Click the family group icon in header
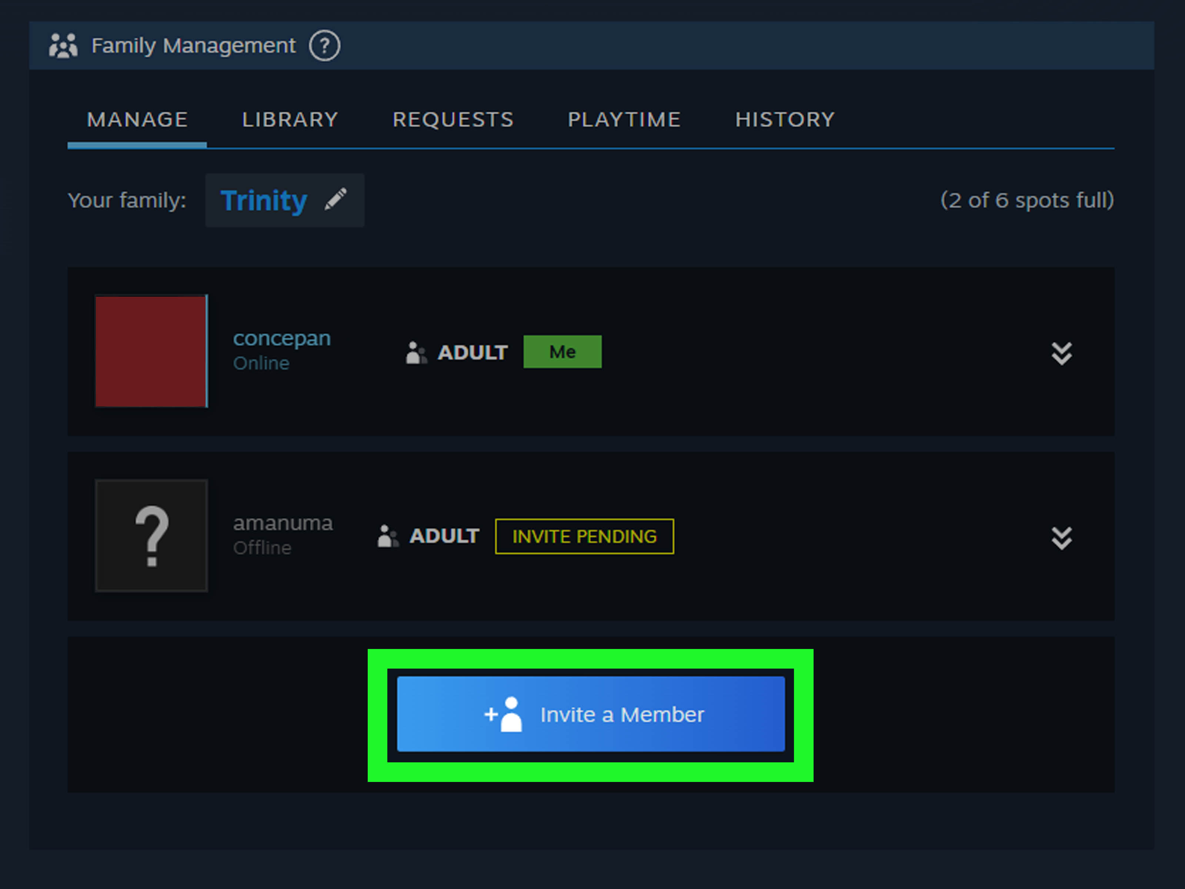1185x889 pixels. [63, 46]
